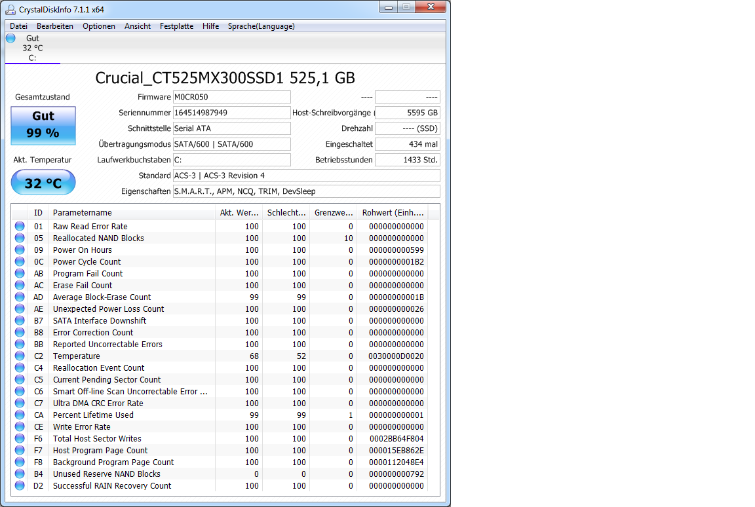Click the CrystalDiskInfo title bar app icon

point(10,9)
